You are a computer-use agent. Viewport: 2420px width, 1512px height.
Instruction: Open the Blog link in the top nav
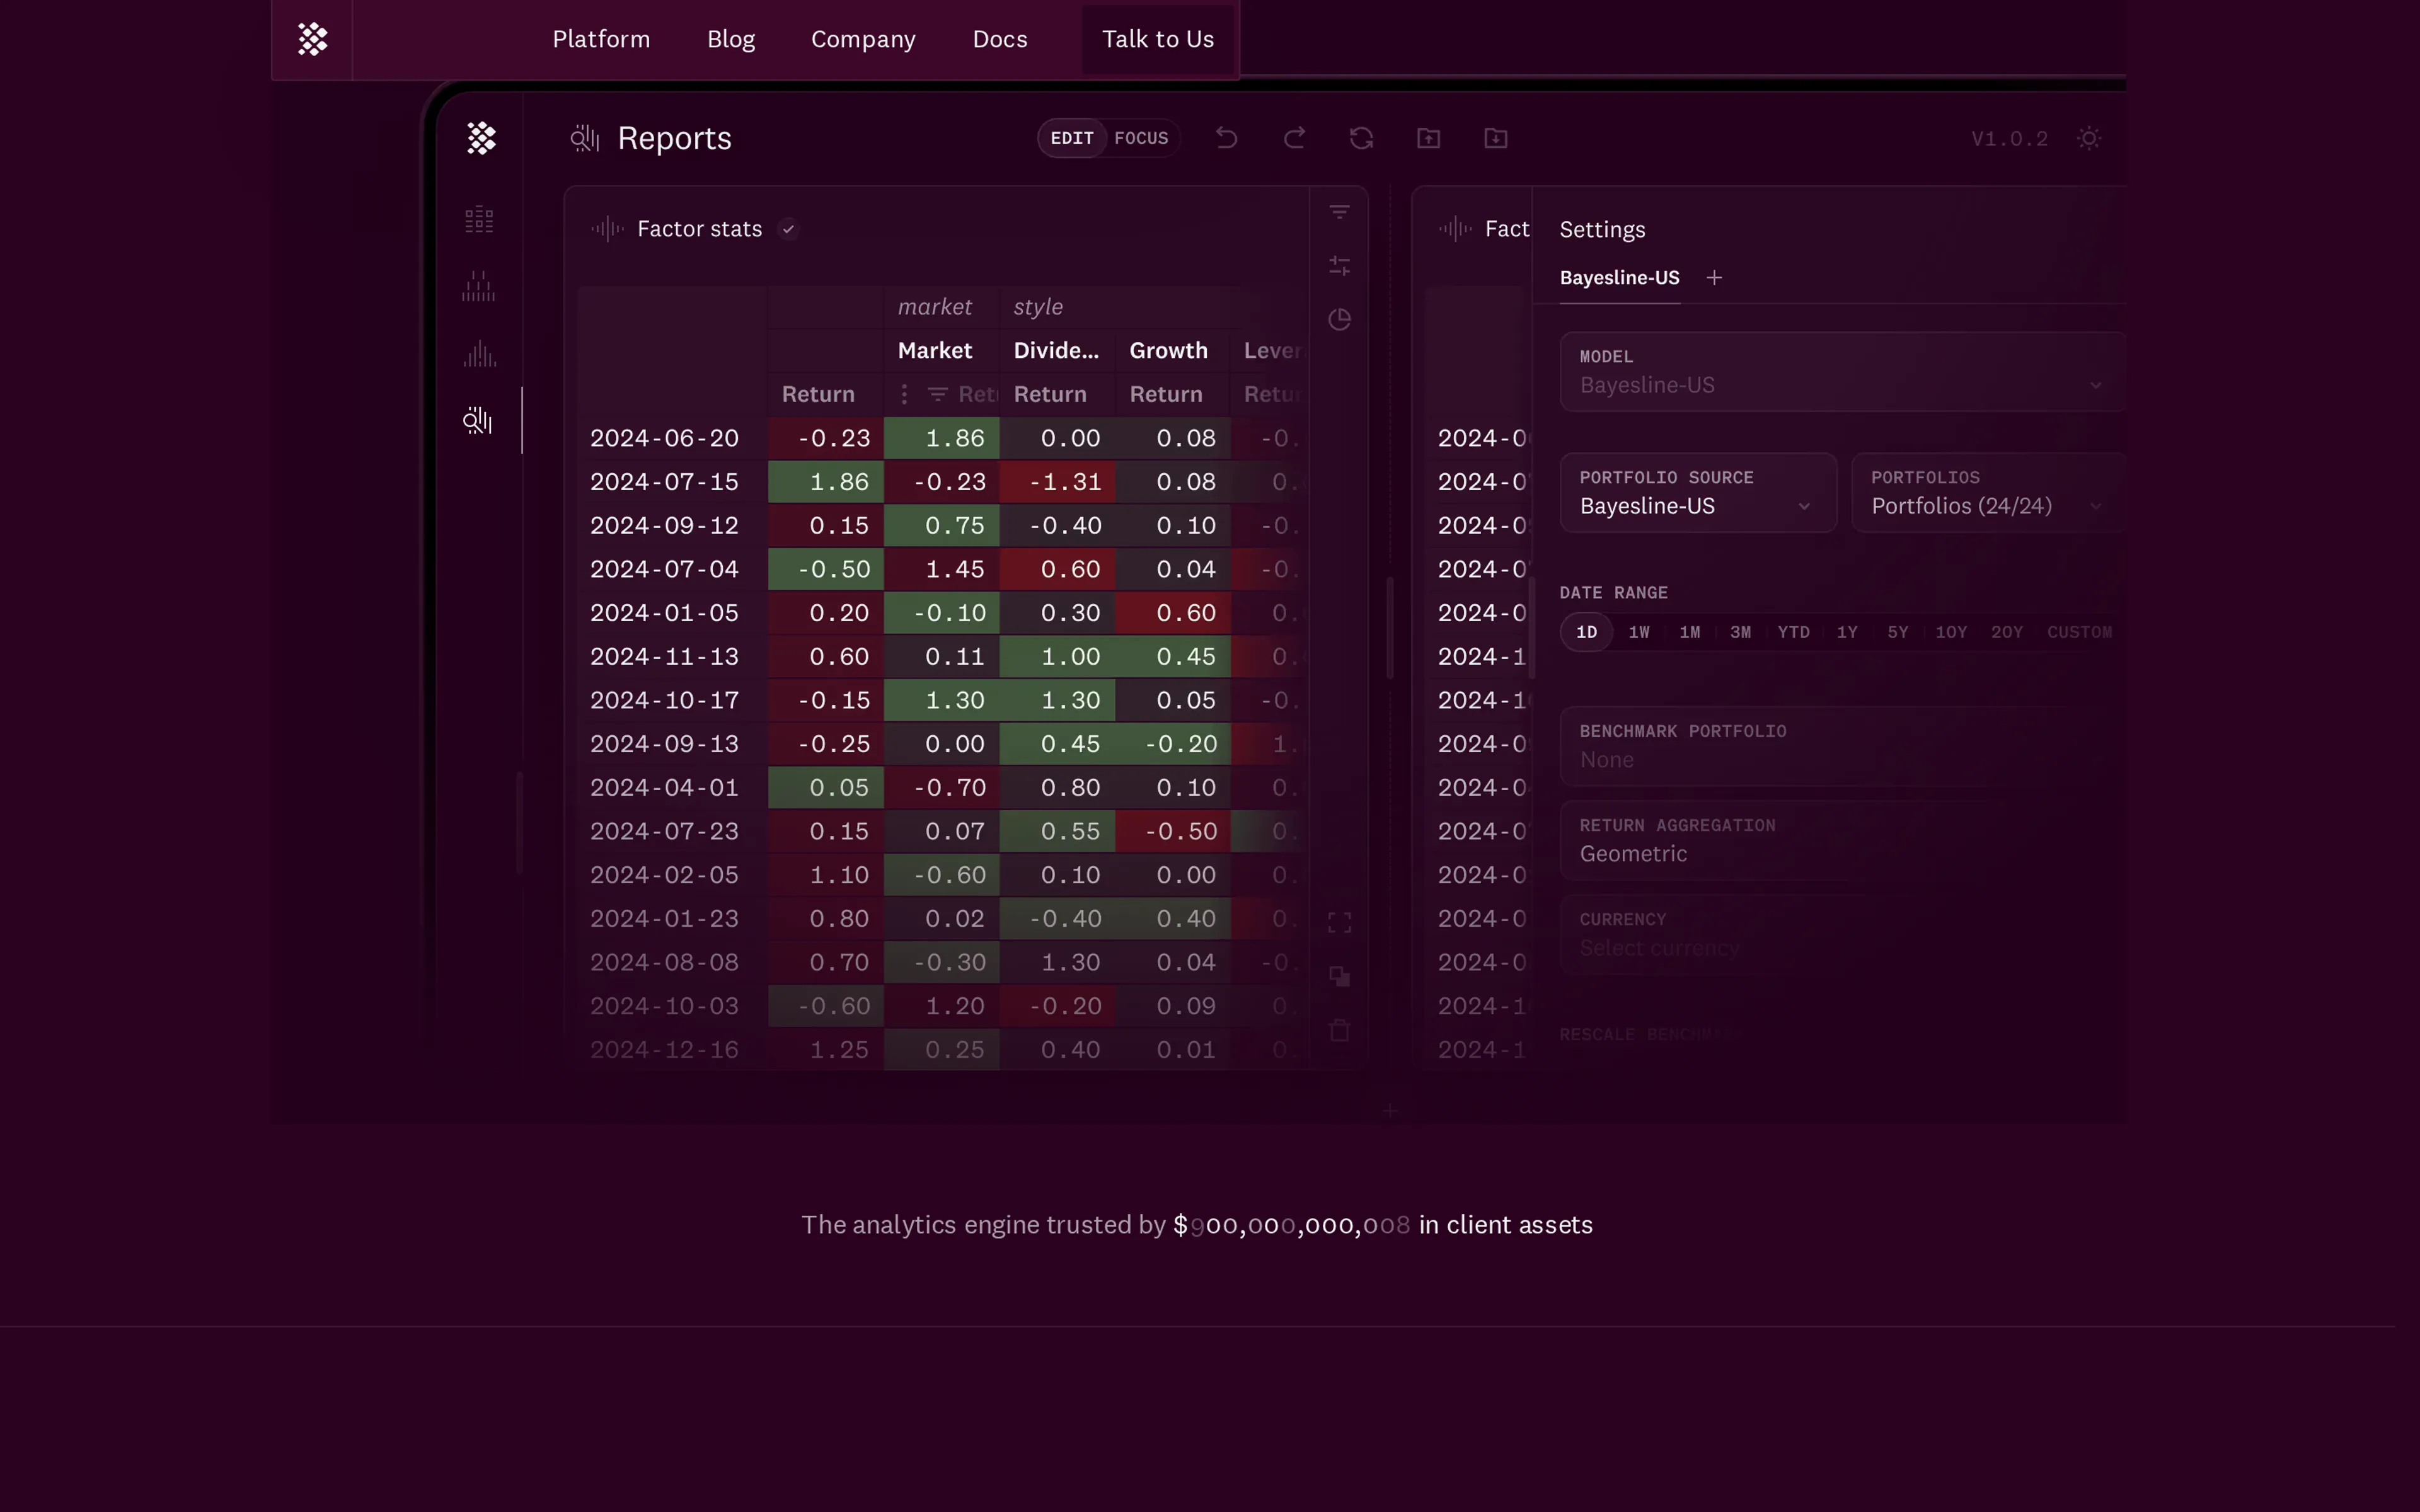point(731,39)
